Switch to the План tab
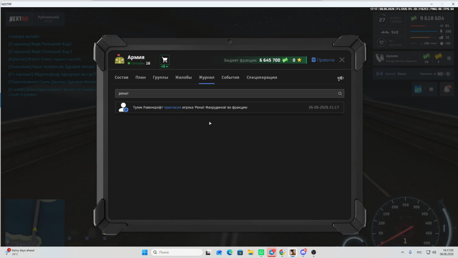The width and height of the screenshot is (458, 258). tap(140, 77)
